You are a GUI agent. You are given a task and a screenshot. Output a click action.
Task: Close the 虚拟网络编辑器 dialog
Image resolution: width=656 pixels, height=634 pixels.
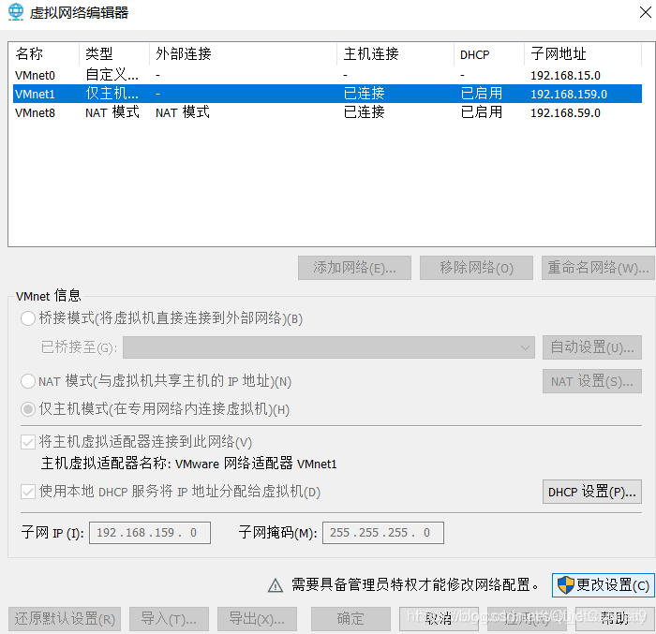click(x=645, y=12)
